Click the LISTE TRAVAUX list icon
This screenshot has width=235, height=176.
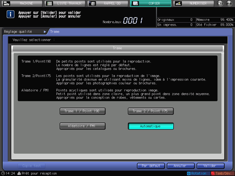(50, 3)
